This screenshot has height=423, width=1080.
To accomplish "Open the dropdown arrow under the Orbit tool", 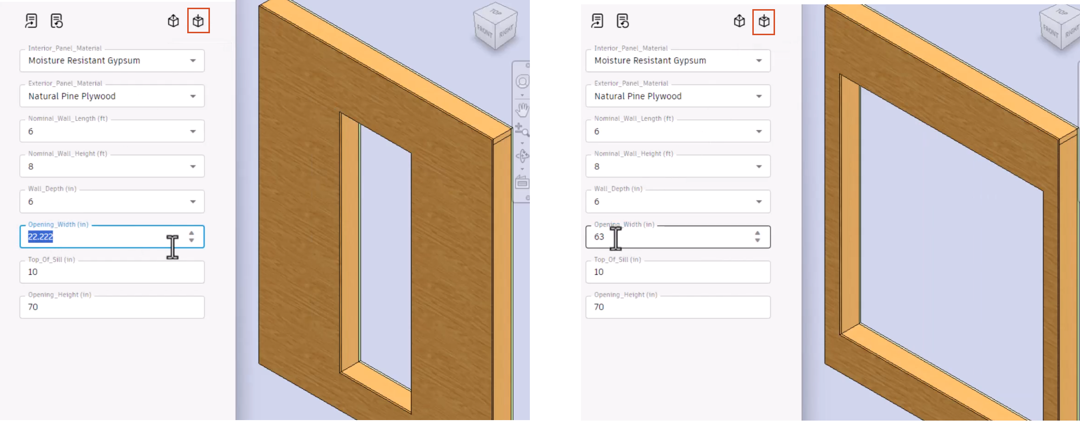I will 522,169.
